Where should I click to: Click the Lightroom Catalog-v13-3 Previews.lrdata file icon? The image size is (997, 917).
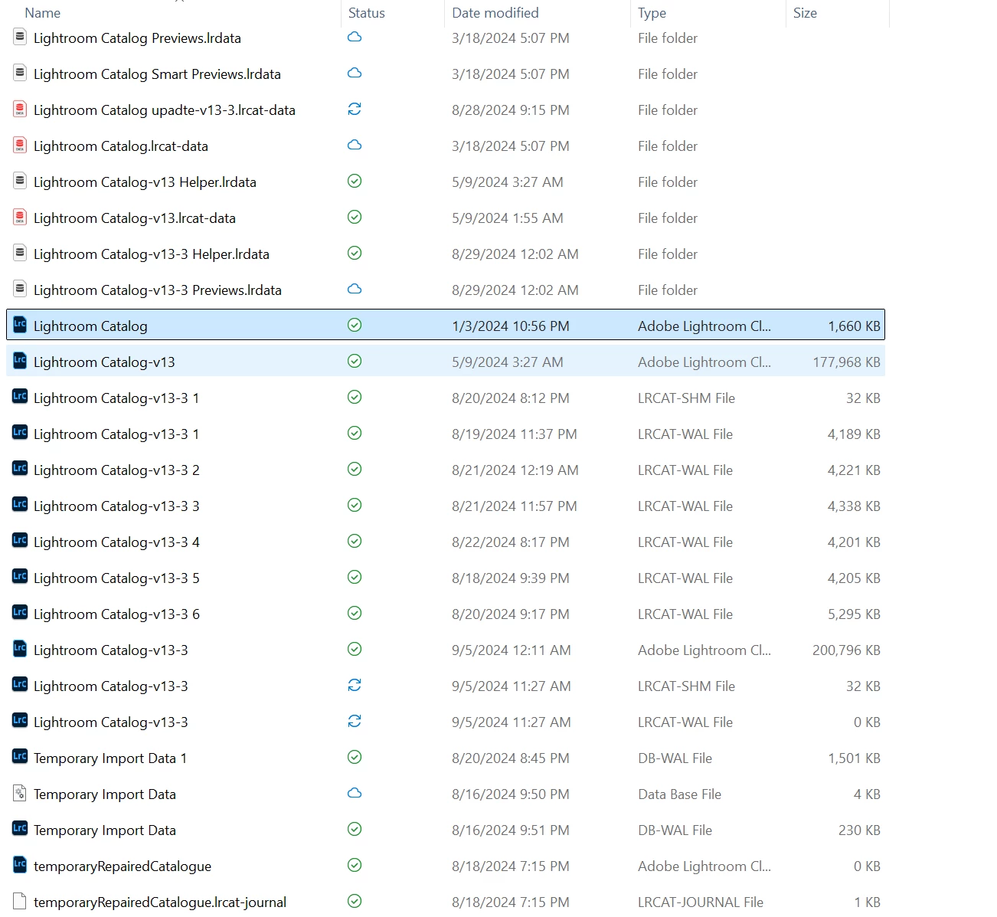(20, 289)
